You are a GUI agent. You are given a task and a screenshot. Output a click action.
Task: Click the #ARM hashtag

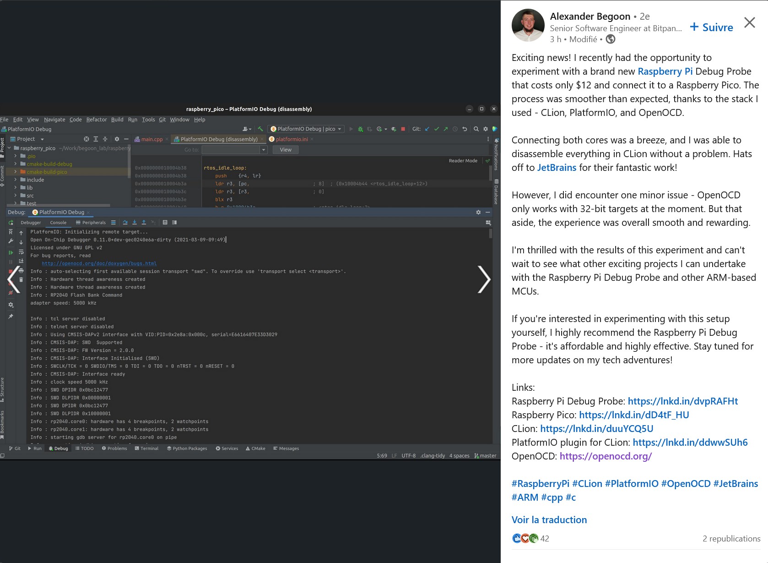[525, 497]
